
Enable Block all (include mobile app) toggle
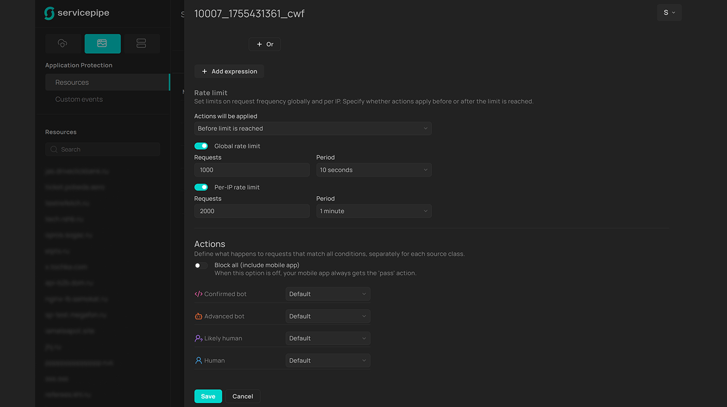click(201, 266)
